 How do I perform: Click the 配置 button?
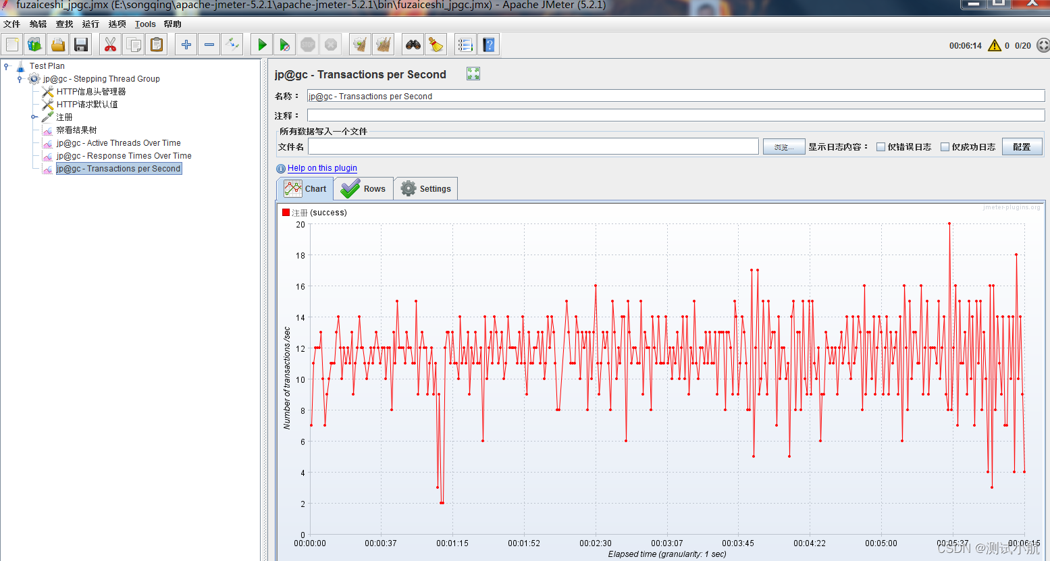coord(1022,147)
